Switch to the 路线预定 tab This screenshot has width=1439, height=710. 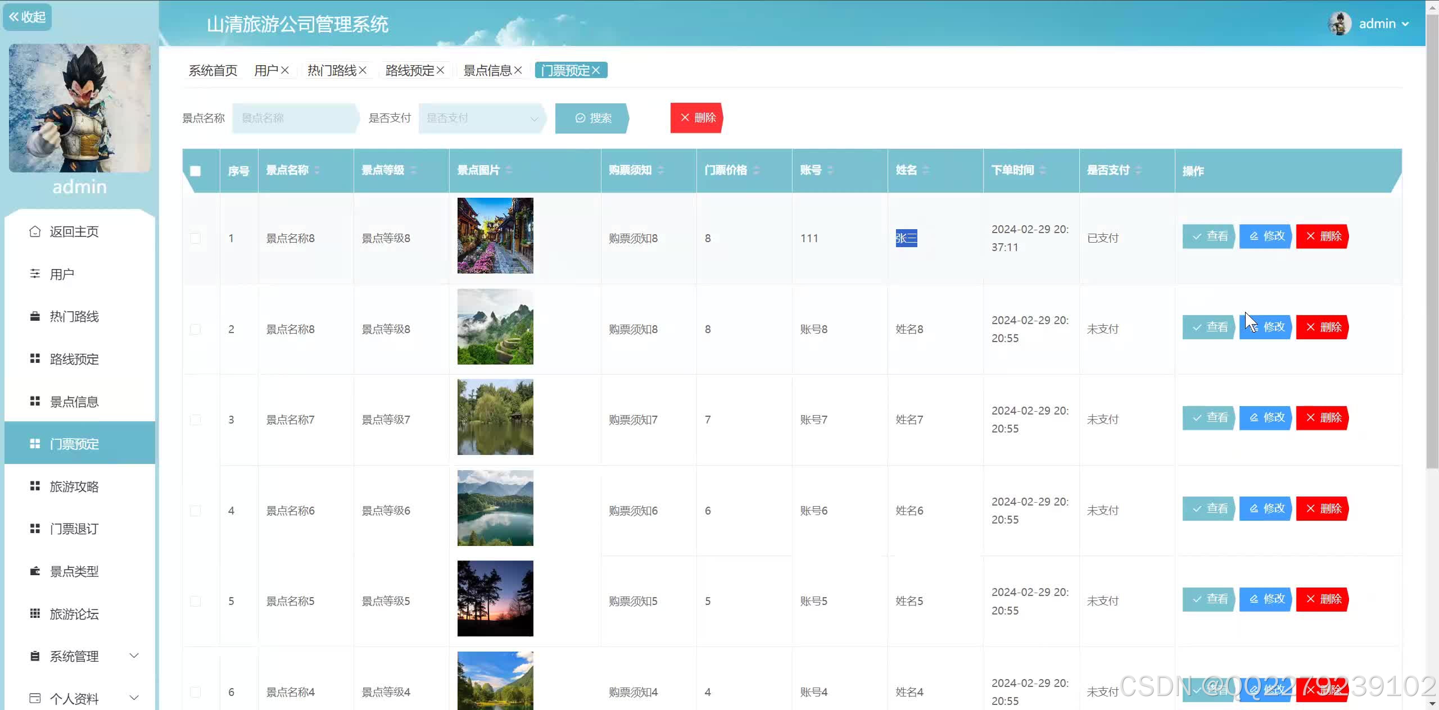click(x=410, y=70)
